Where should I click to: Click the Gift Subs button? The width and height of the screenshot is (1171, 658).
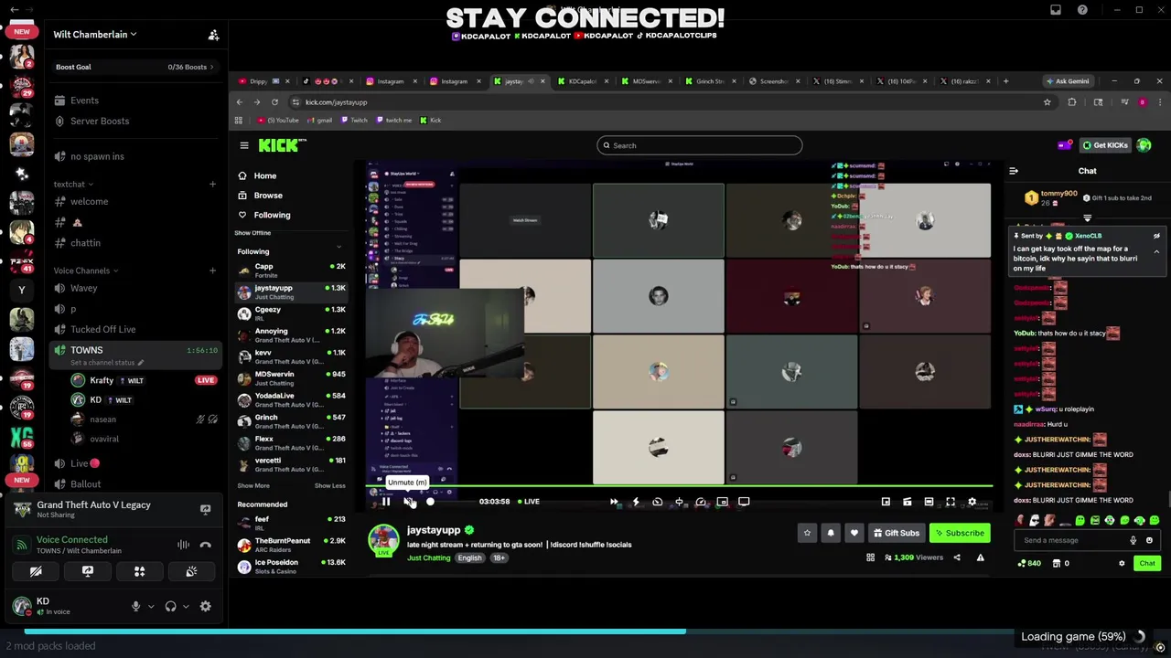(896, 533)
